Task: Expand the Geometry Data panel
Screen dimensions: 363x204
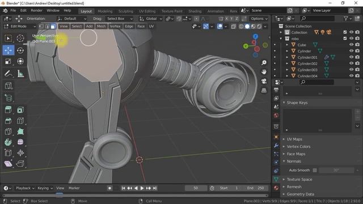Action: click(x=300, y=194)
